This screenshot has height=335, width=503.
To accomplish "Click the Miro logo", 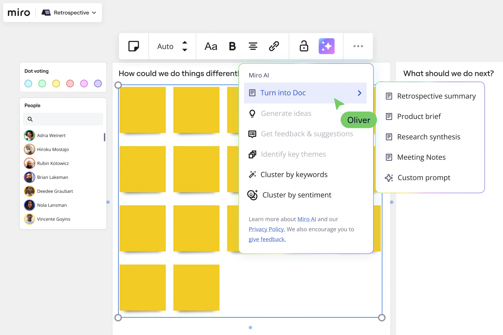I will tap(19, 13).
